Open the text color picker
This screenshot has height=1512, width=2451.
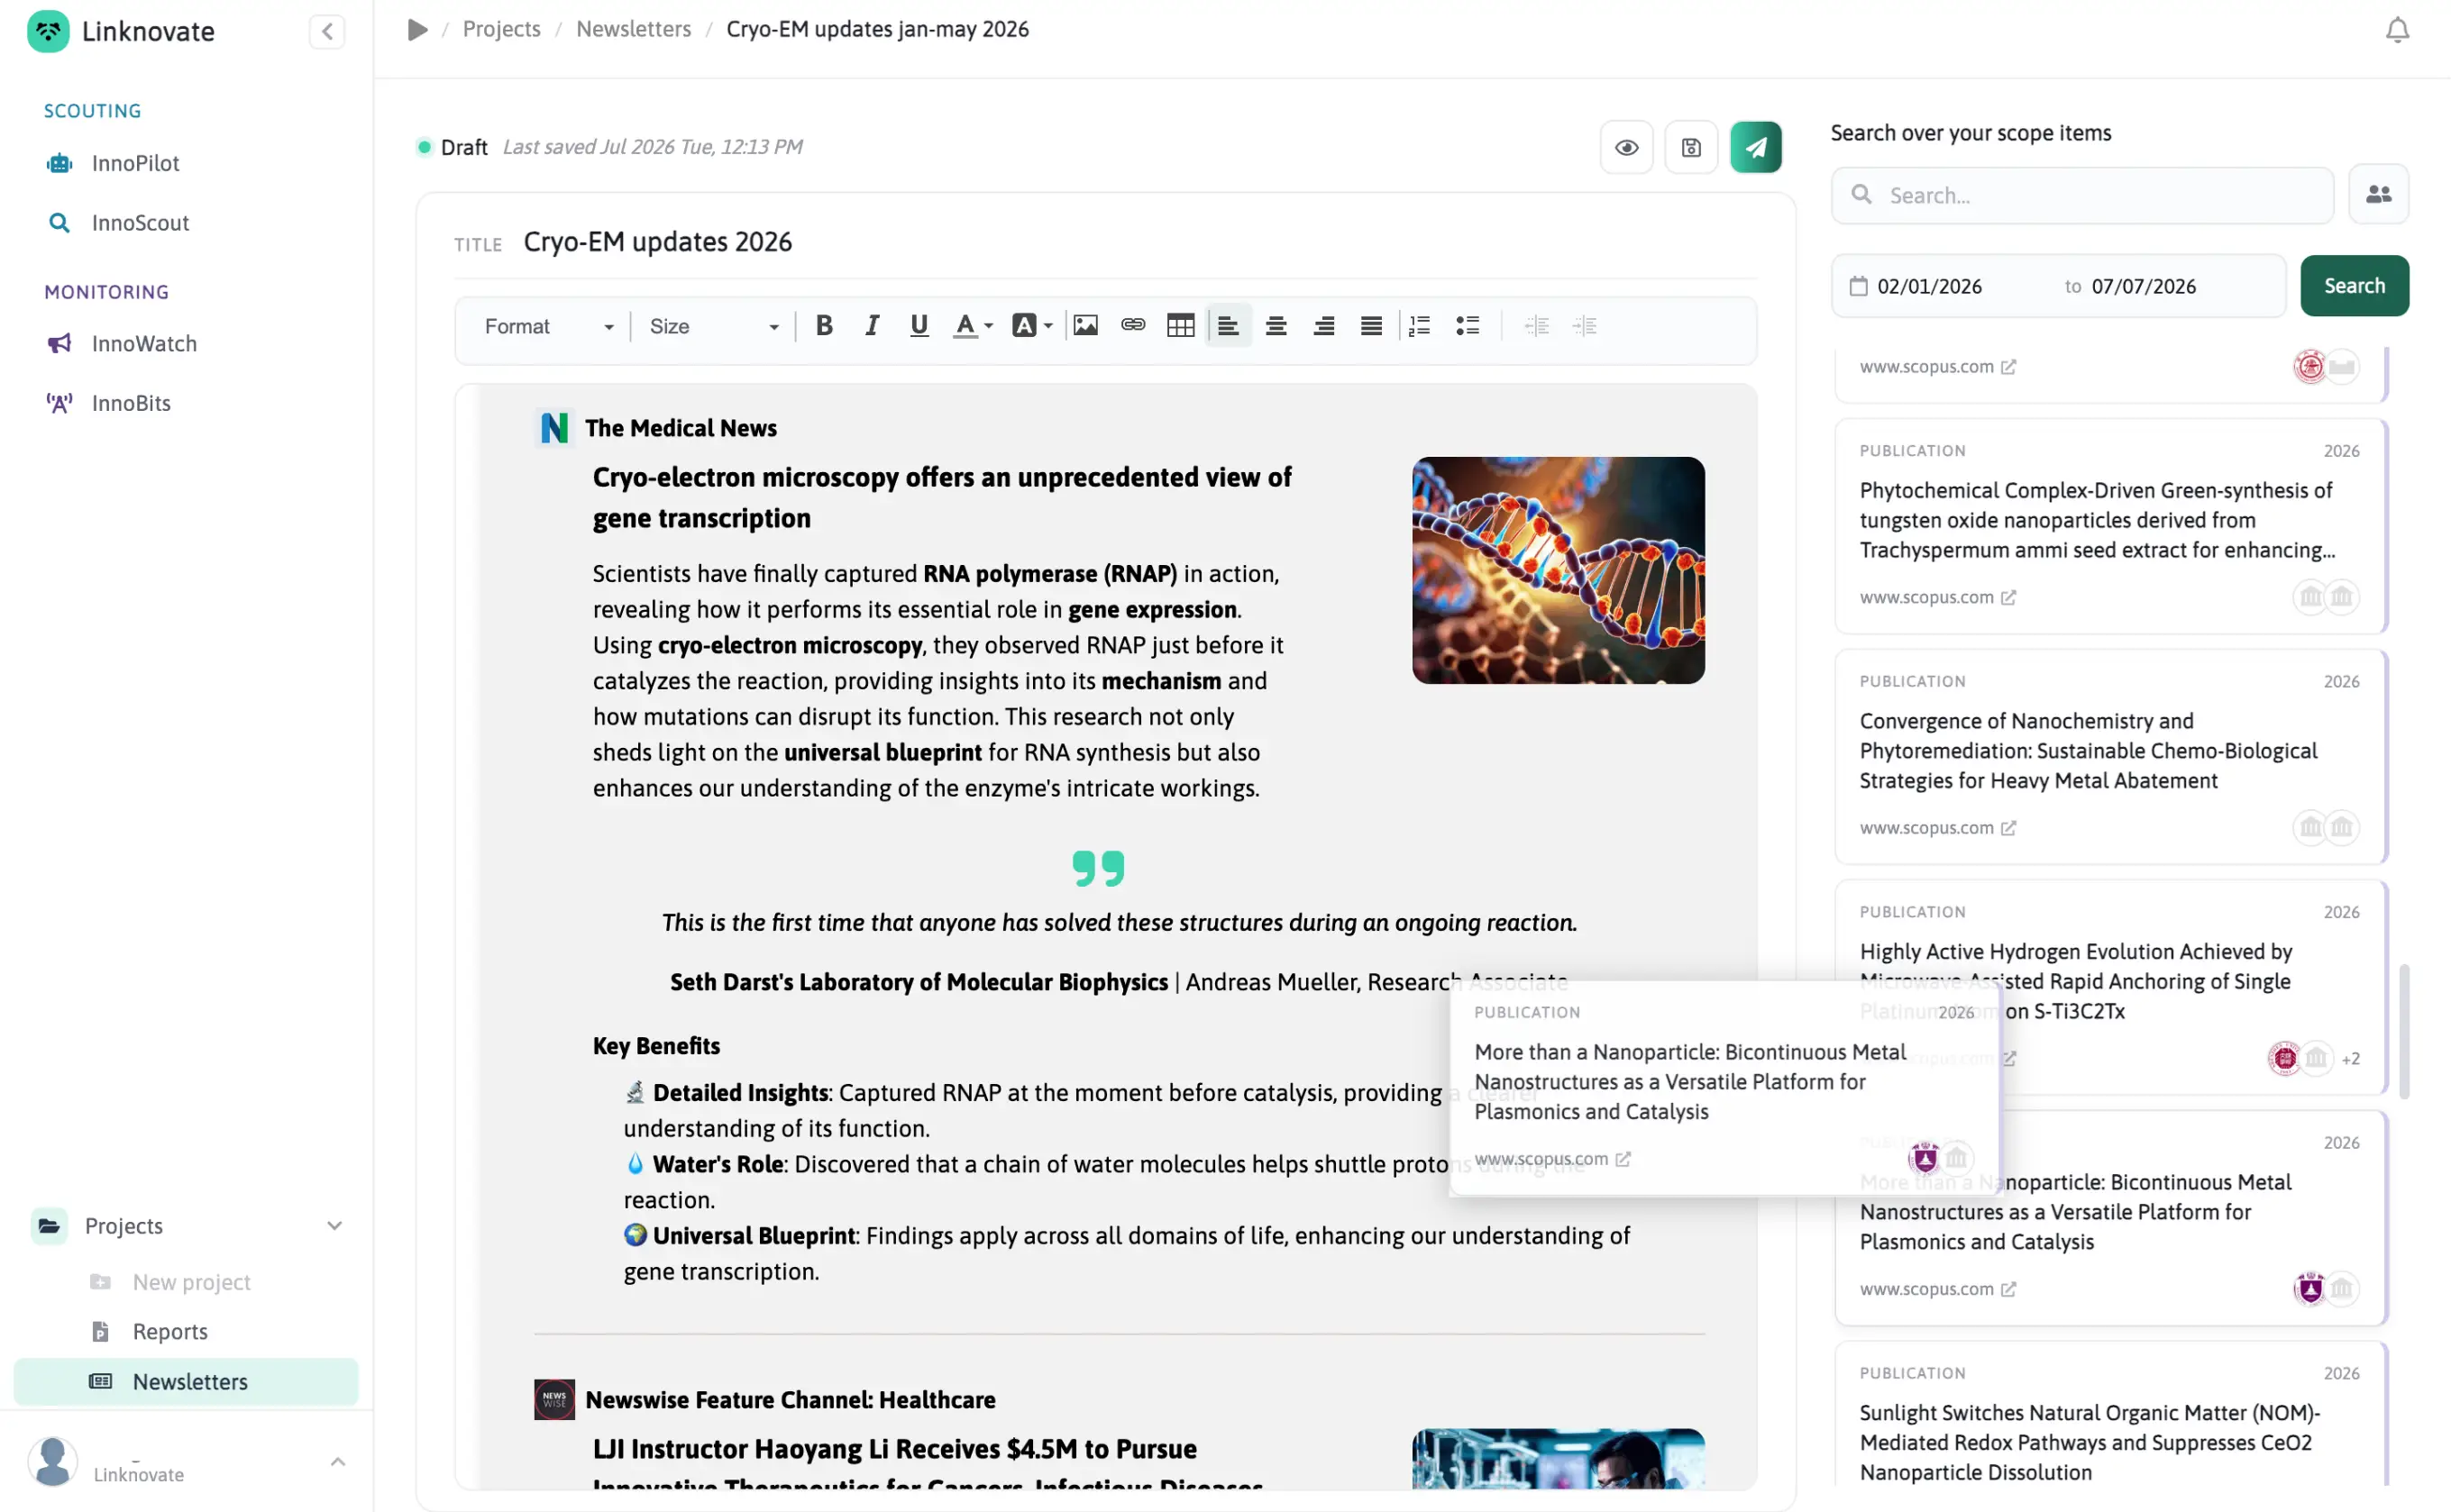973,326
